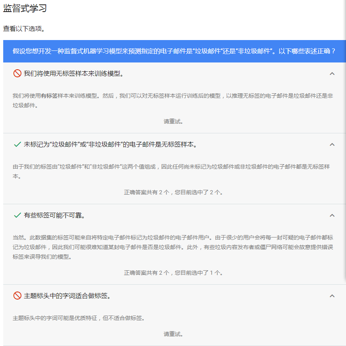Collapse the 有些标签可能不可靠 explanation chevron
The width and height of the screenshot is (346, 346).
[x=332, y=215]
